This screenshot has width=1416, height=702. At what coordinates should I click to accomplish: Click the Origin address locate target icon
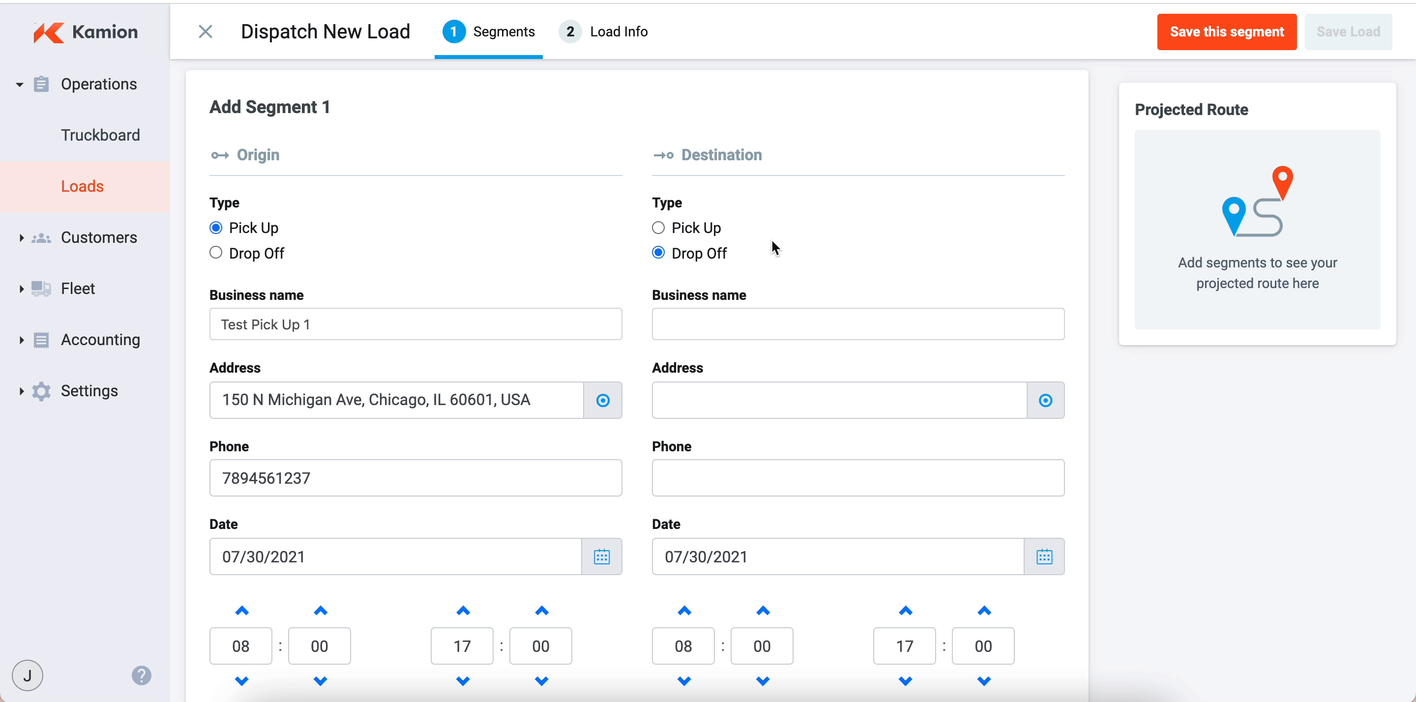coord(602,400)
